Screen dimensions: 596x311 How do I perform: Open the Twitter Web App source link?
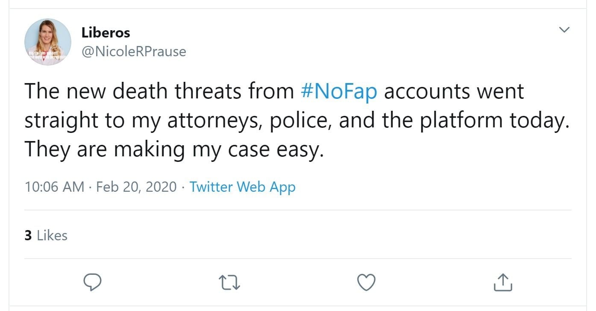242,187
